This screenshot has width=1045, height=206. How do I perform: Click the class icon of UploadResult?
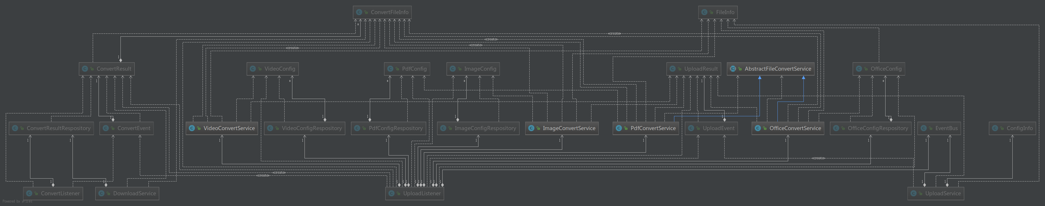point(673,69)
